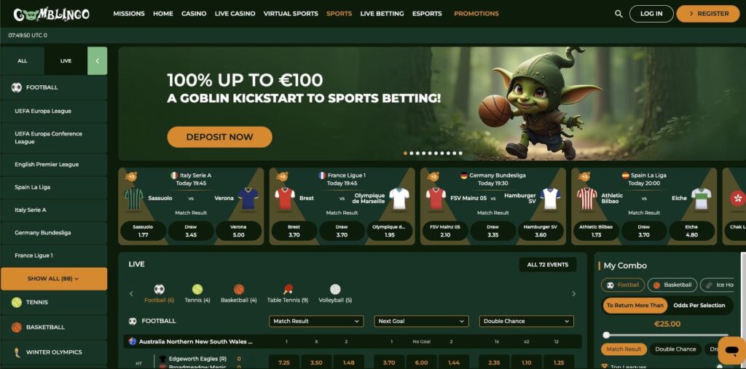Open the orange chat support icon
Image resolution: width=746 pixels, height=369 pixels.
point(731,351)
